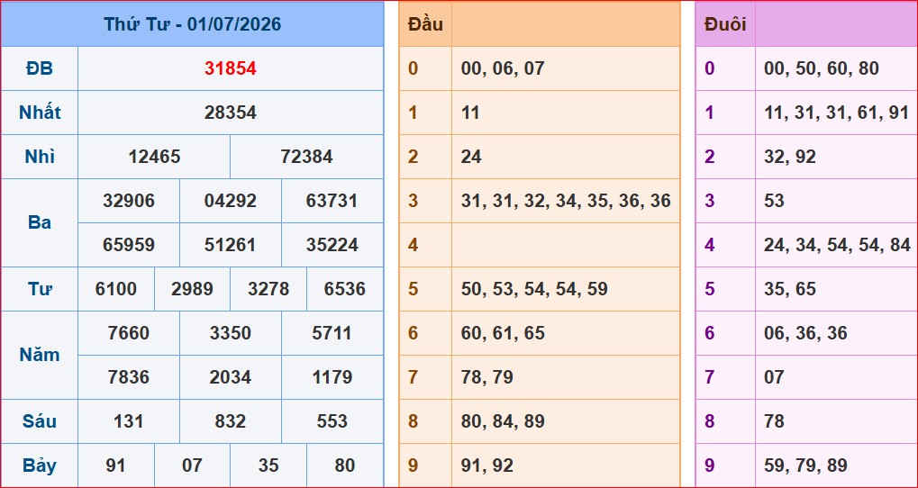Select Ba prize number 65959
The height and width of the screenshot is (488, 918).
click(129, 245)
